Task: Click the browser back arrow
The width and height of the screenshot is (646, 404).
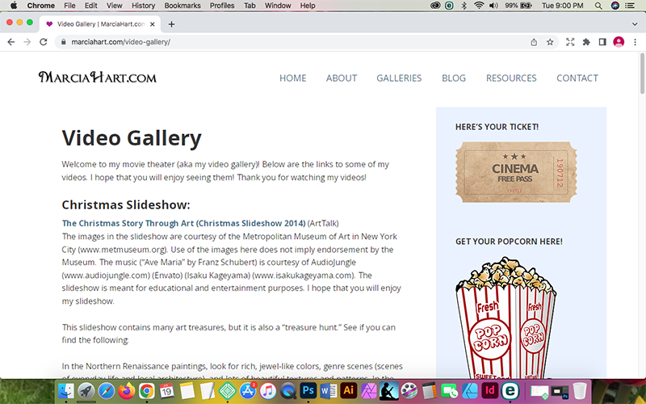Action: (x=10, y=42)
